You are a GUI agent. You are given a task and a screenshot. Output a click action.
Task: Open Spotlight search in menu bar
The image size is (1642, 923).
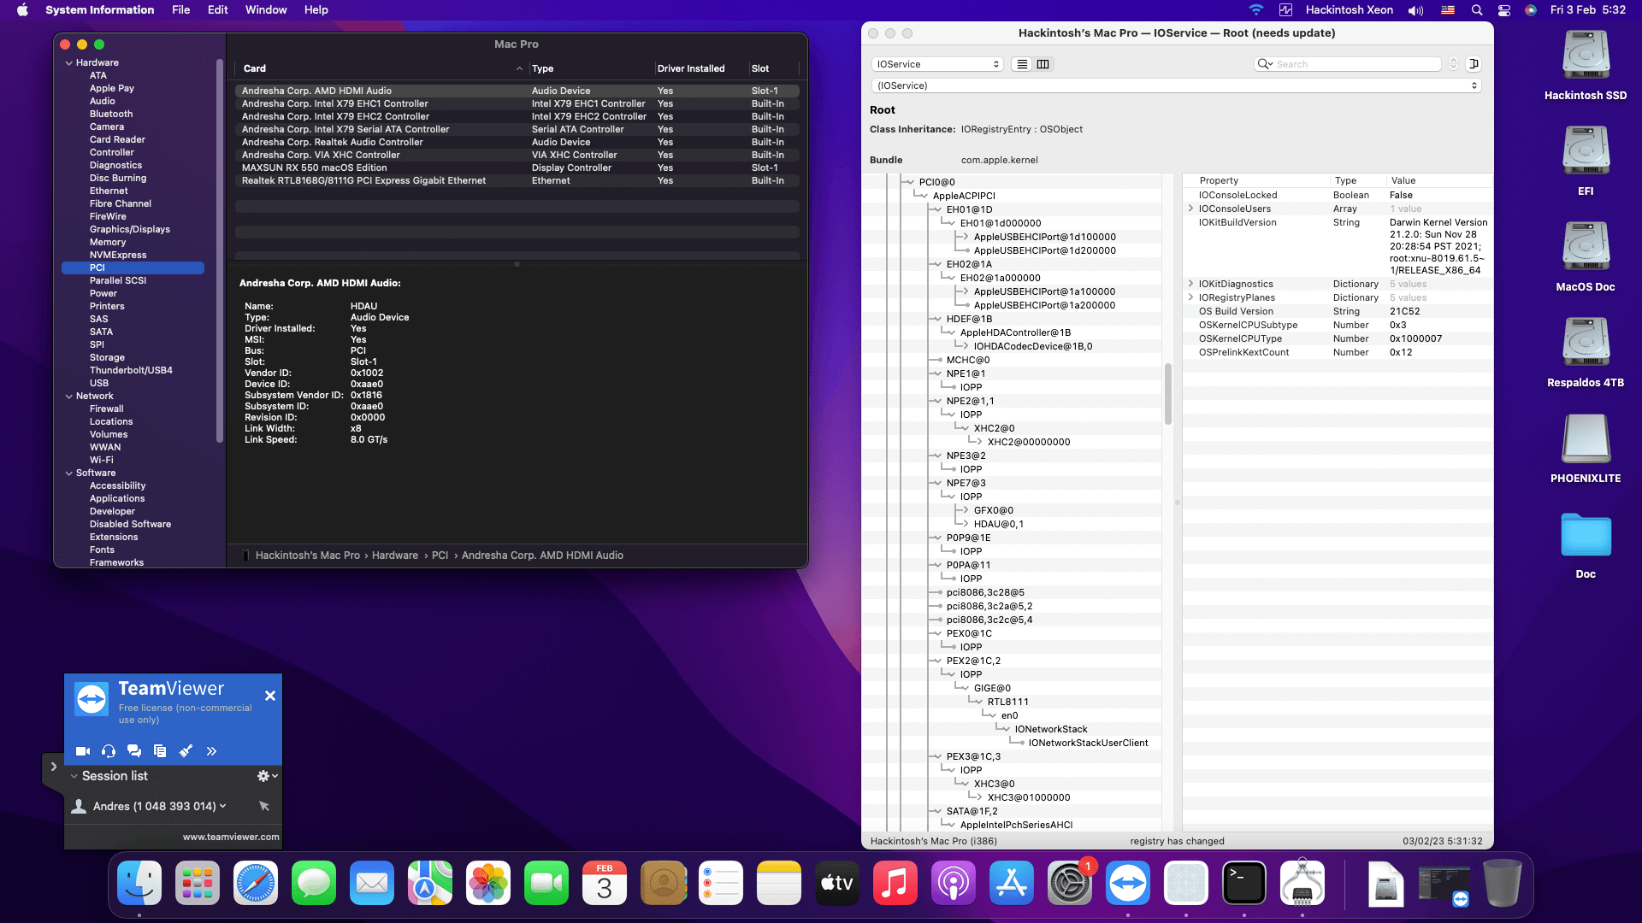(1477, 10)
